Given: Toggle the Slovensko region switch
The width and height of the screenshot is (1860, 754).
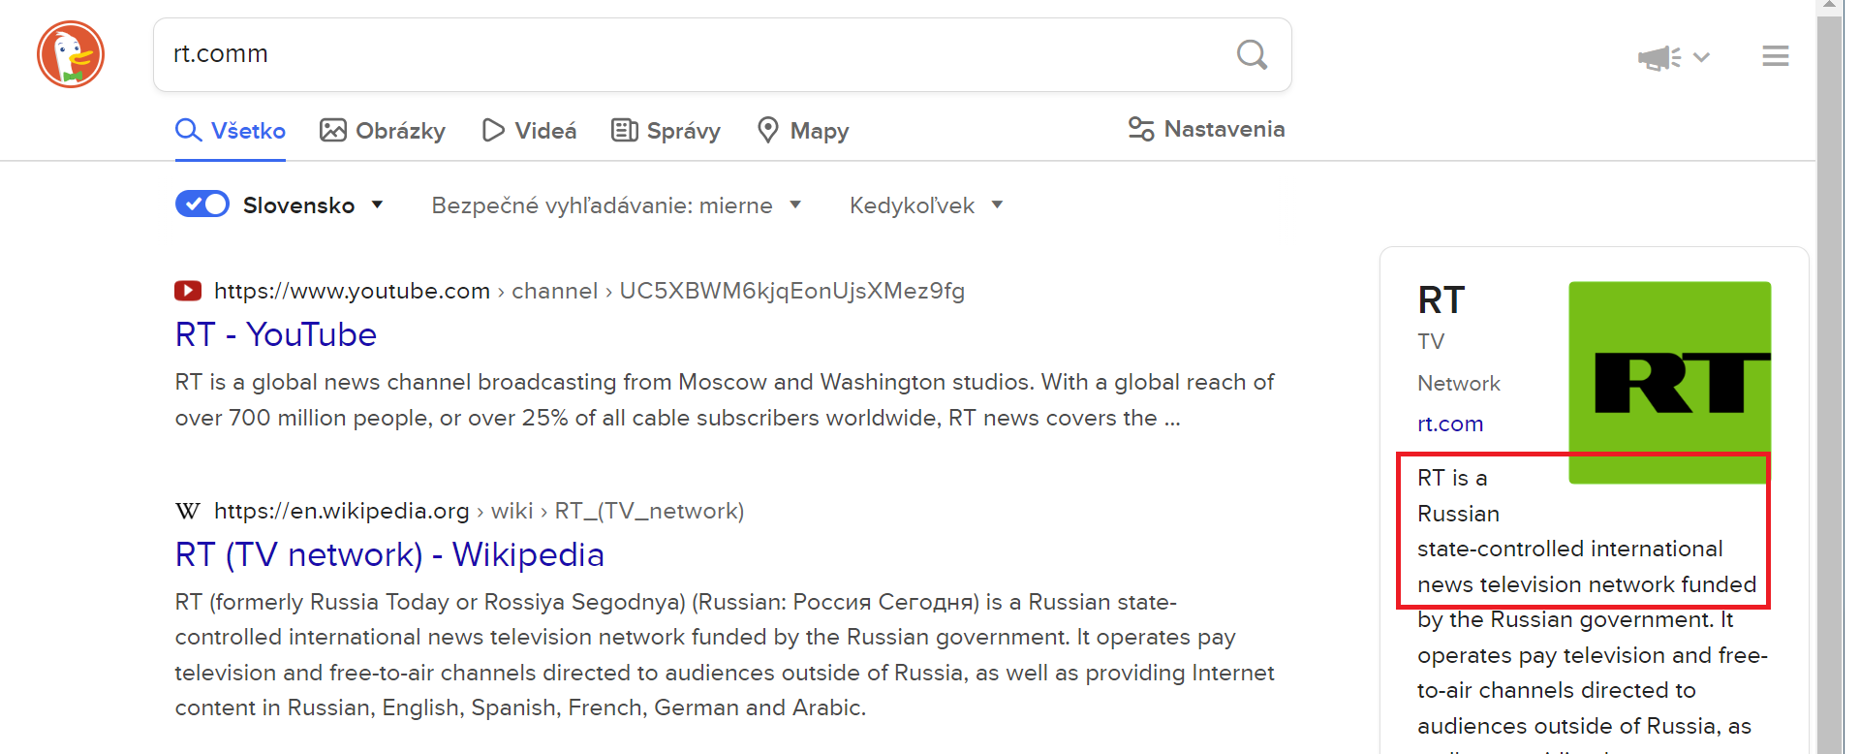Looking at the screenshot, I should [202, 204].
